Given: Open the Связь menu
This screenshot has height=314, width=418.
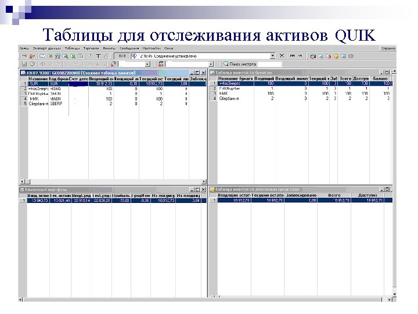Looking at the screenshot, I should point(24,48).
